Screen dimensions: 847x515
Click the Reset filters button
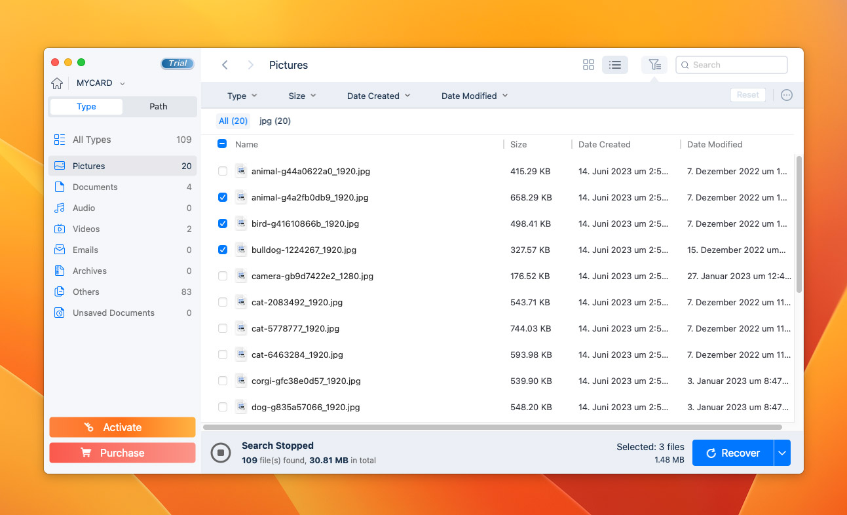tap(748, 95)
